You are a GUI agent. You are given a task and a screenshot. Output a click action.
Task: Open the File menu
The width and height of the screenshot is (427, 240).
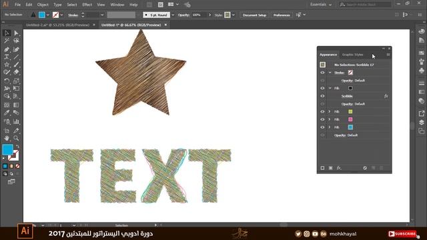click(18, 5)
